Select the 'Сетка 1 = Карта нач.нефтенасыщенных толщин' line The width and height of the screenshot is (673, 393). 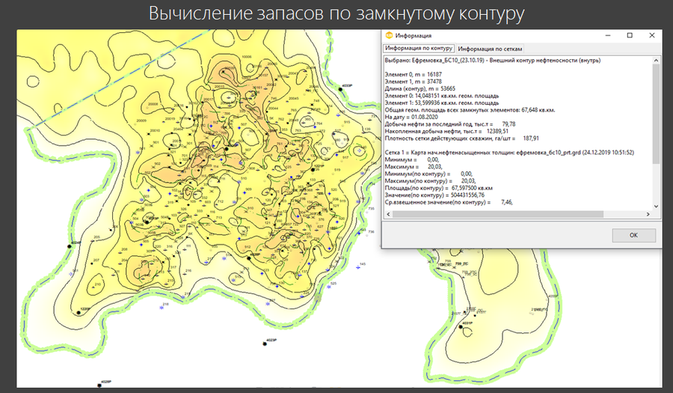coord(509,153)
